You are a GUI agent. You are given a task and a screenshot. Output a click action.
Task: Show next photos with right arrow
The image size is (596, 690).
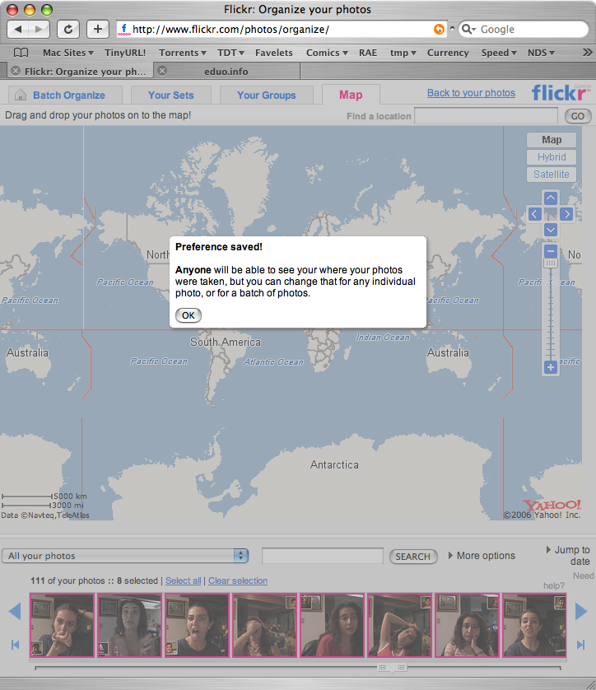[581, 611]
